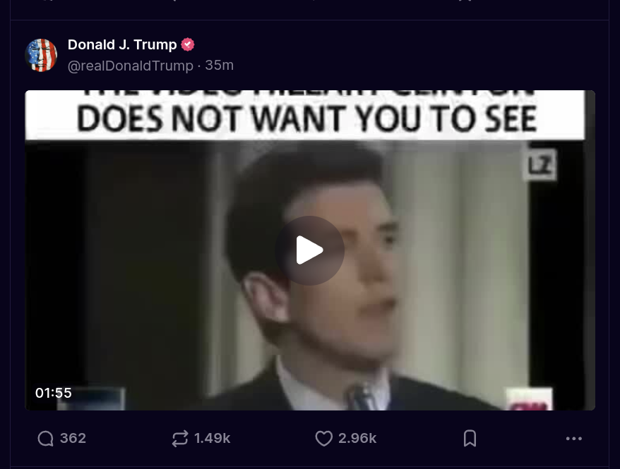Click the CNN logo in video corner

pos(530,399)
